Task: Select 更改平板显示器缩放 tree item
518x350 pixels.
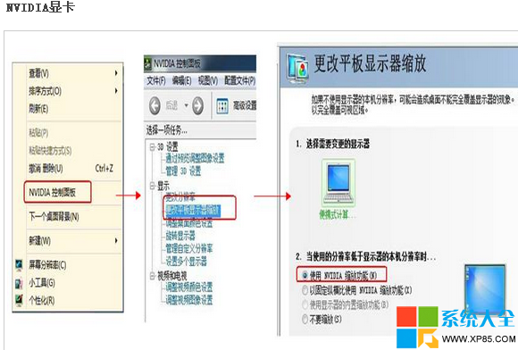Action: (x=193, y=211)
